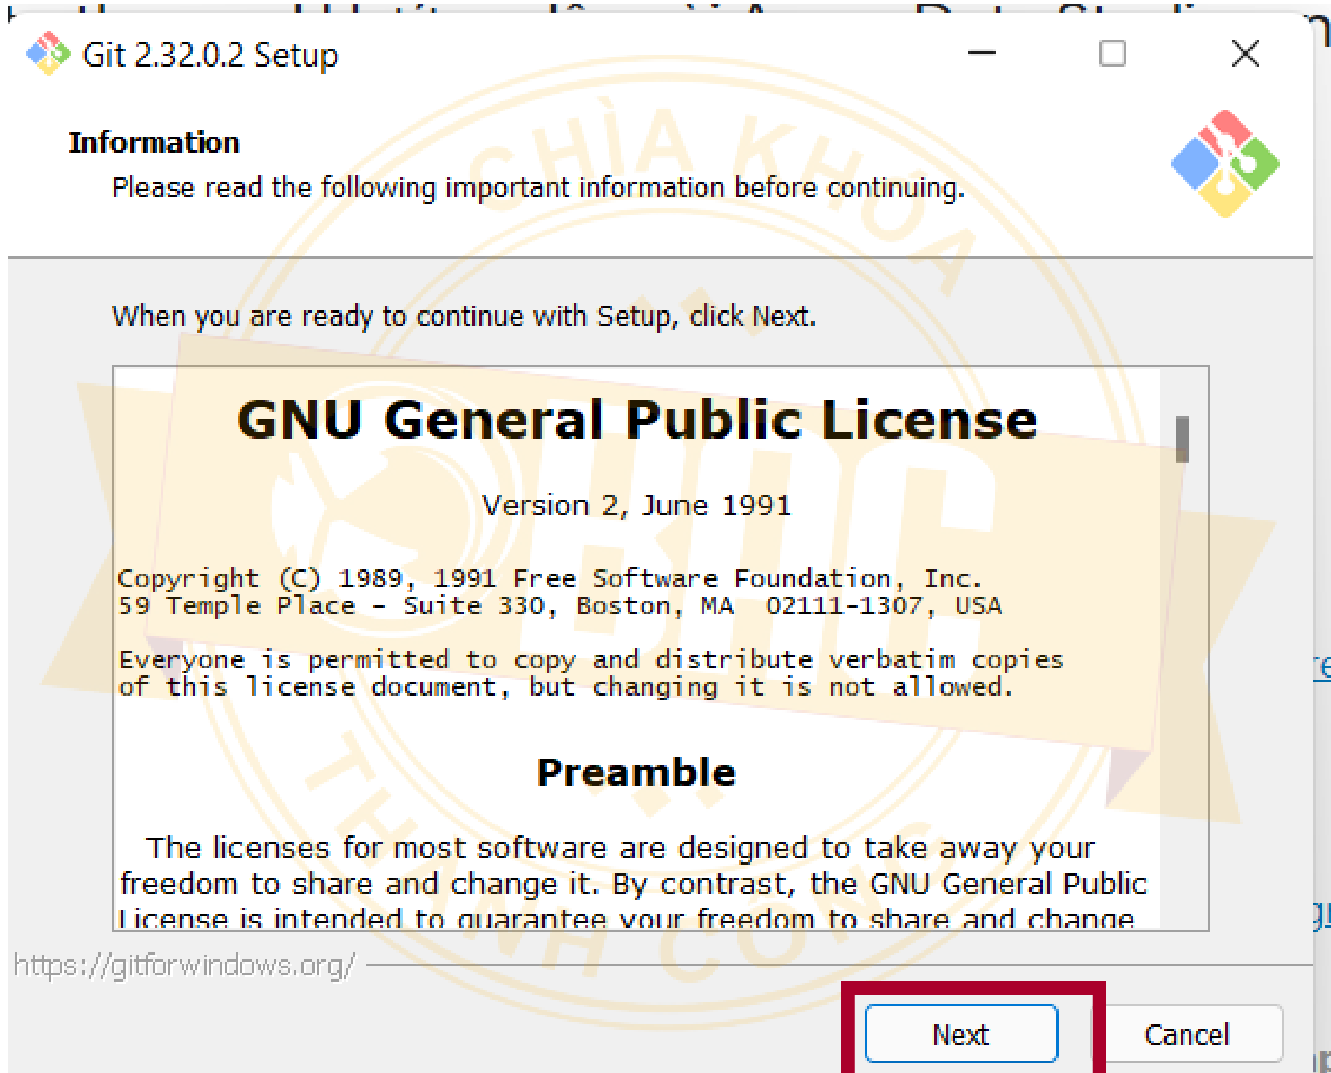Click the "Preamble" heading
The image size is (1331, 1073).
click(637, 773)
